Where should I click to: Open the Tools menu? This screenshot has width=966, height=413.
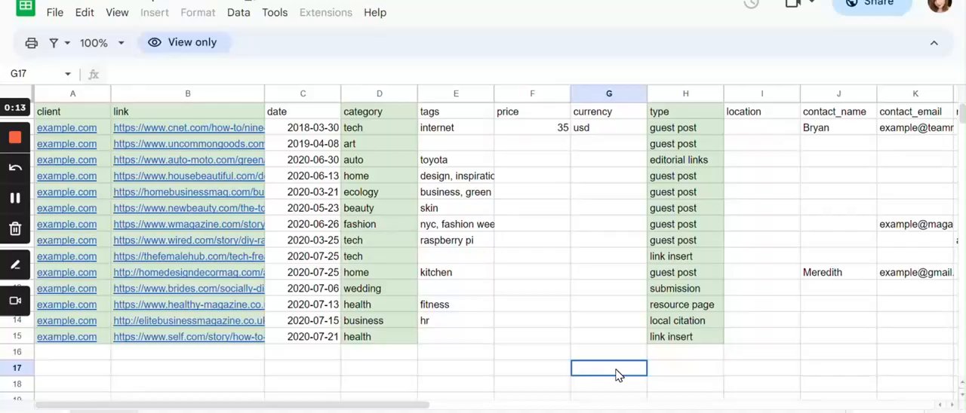275,12
